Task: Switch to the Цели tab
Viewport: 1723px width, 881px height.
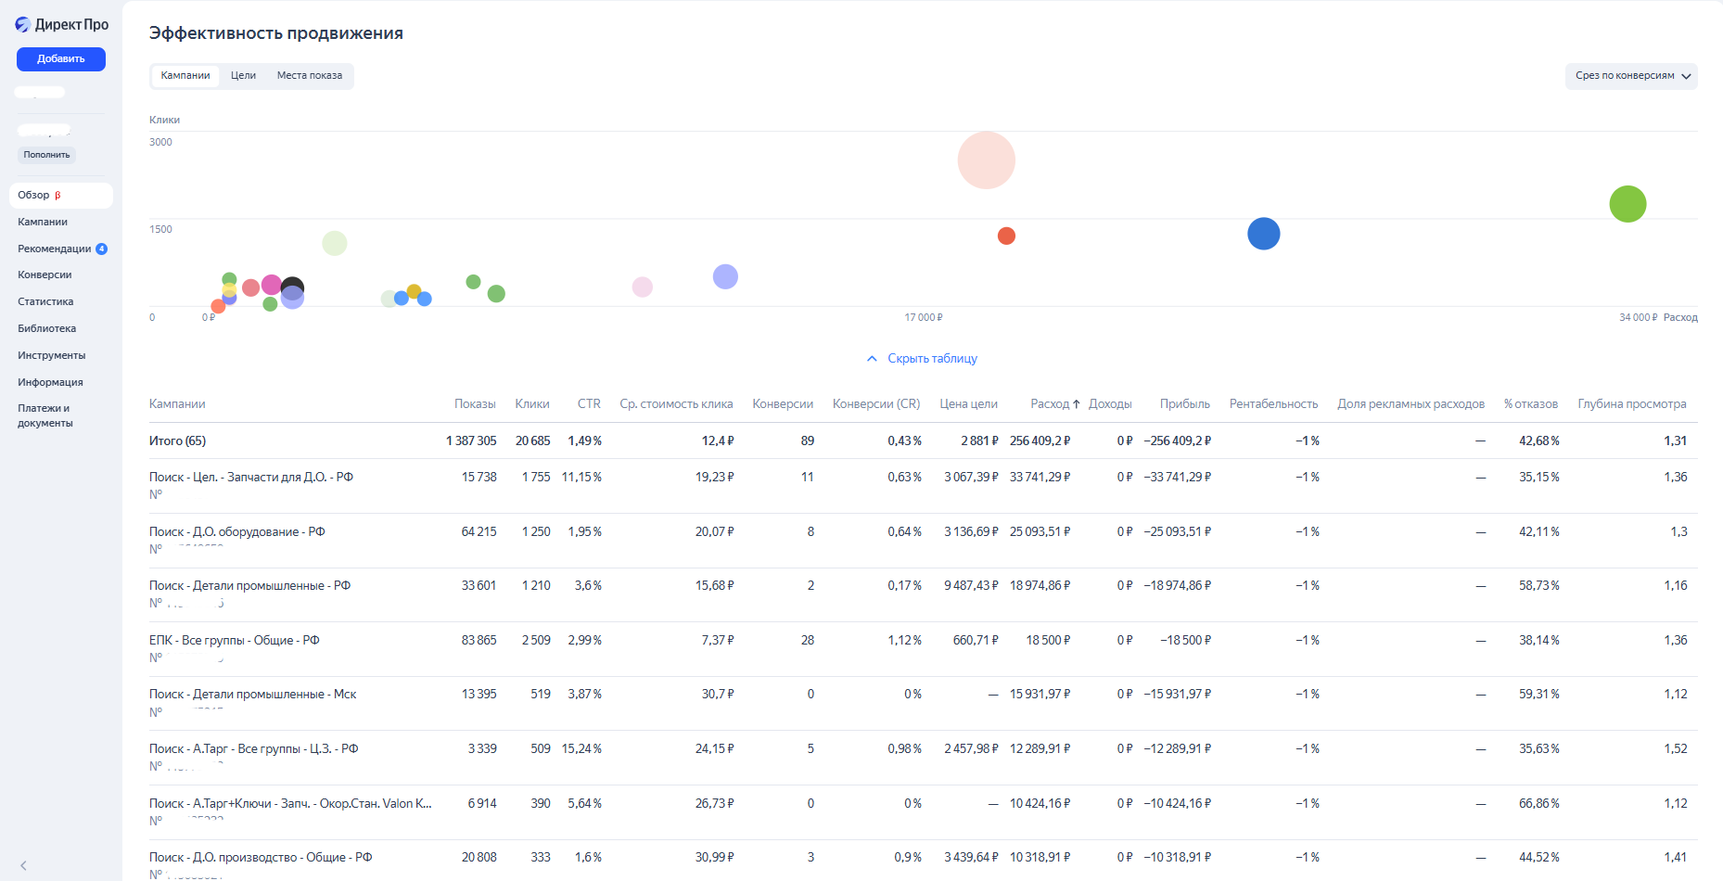Action: coord(243,76)
